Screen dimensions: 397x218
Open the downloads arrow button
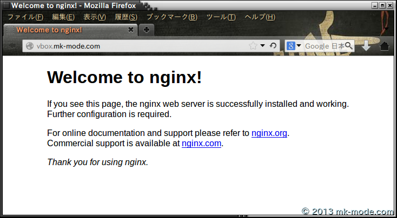click(x=366, y=46)
